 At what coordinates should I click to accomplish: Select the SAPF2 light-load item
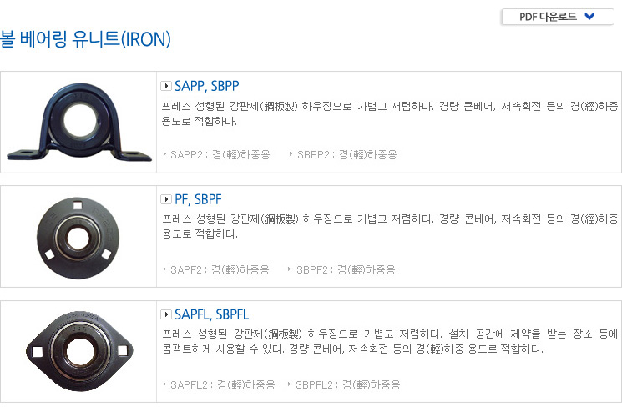coord(220,270)
